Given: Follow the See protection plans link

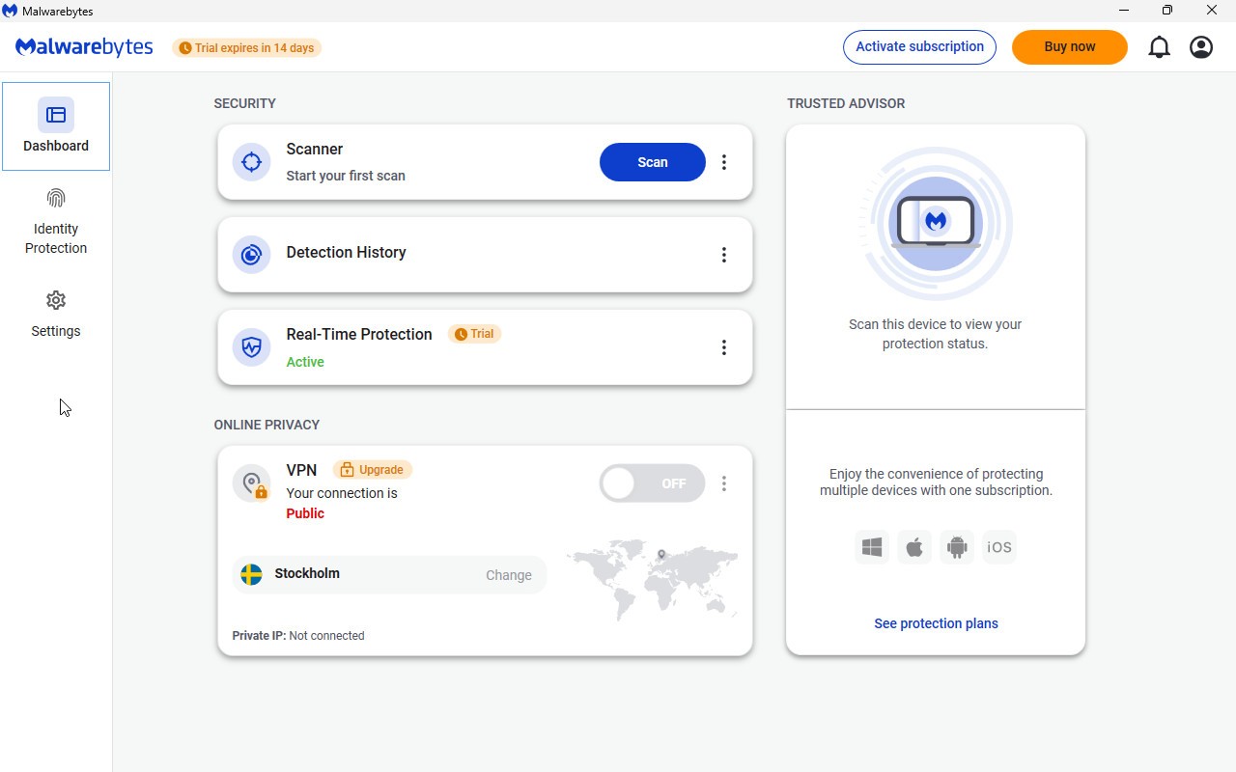Looking at the screenshot, I should (936, 623).
